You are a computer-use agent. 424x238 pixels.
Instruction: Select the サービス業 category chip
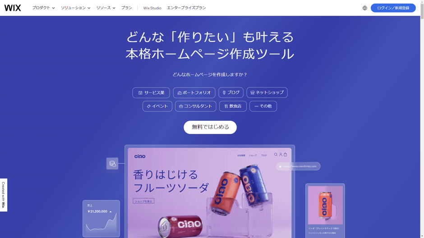coord(151,93)
